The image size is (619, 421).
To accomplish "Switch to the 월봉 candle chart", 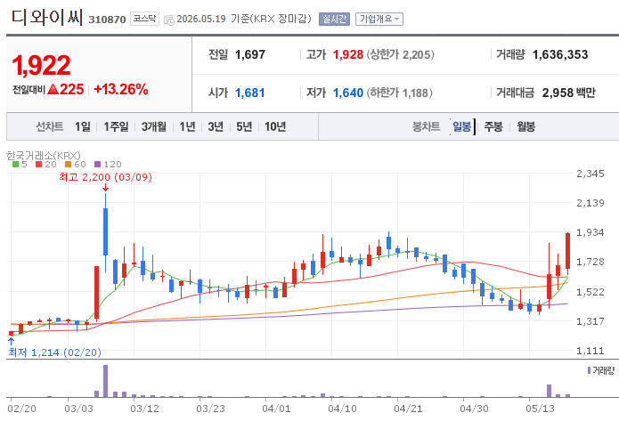I will coord(525,126).
